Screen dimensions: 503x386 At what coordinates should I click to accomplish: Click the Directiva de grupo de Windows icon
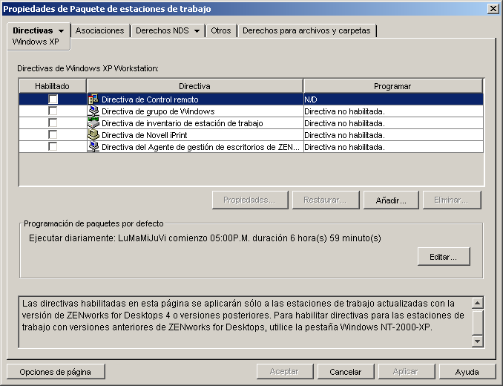pos(93,111)
